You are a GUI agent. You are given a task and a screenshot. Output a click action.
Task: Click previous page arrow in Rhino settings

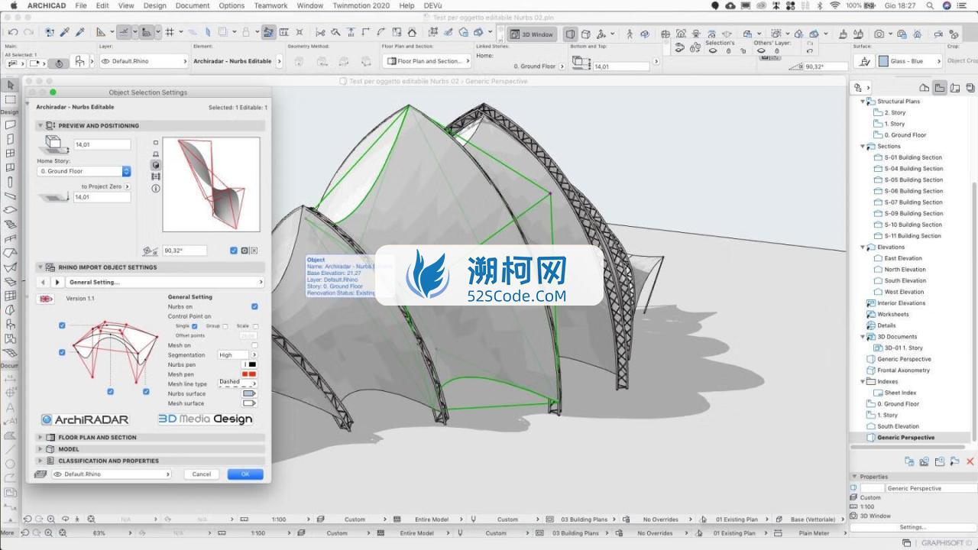(x=44, y=282)
